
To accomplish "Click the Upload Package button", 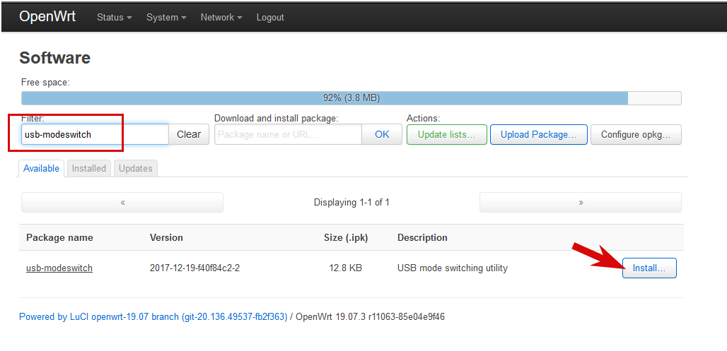I will (x=539, y=134).
